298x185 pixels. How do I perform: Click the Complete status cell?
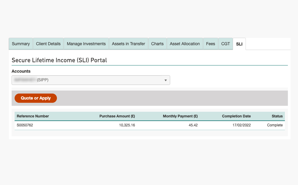coord(275,125)
